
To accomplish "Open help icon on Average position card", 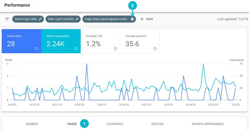I will (155, 49).
